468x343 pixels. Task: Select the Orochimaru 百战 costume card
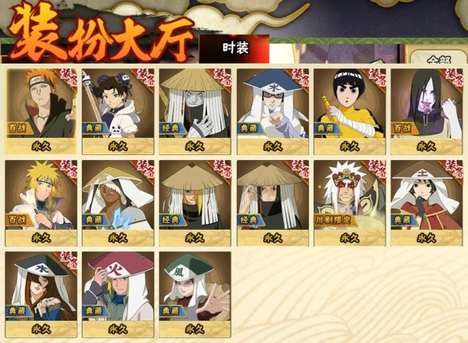[x=427, y=111]
